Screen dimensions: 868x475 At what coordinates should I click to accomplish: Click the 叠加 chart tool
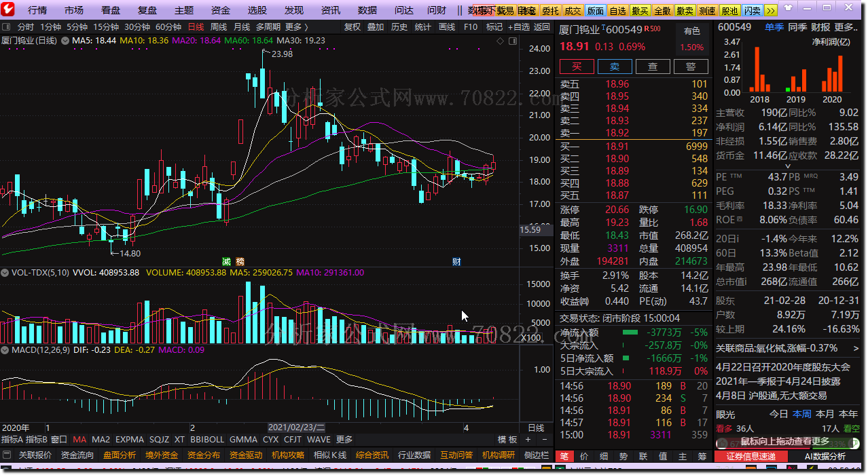click(x=376, y=27)
